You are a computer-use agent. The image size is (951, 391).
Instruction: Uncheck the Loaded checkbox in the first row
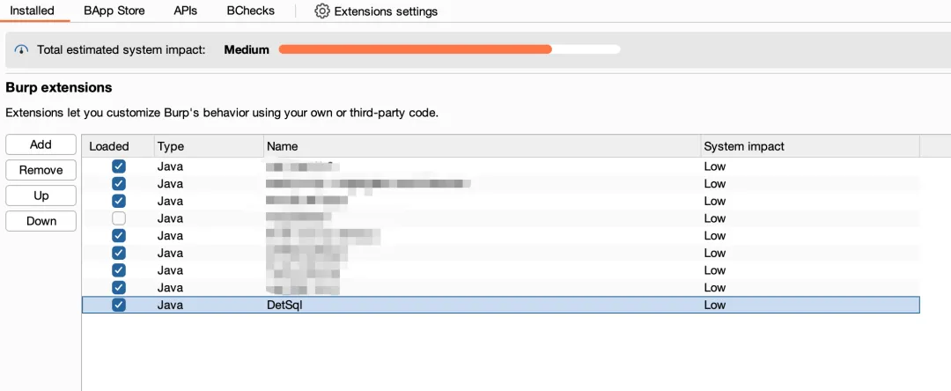click(x=119, y=166)
